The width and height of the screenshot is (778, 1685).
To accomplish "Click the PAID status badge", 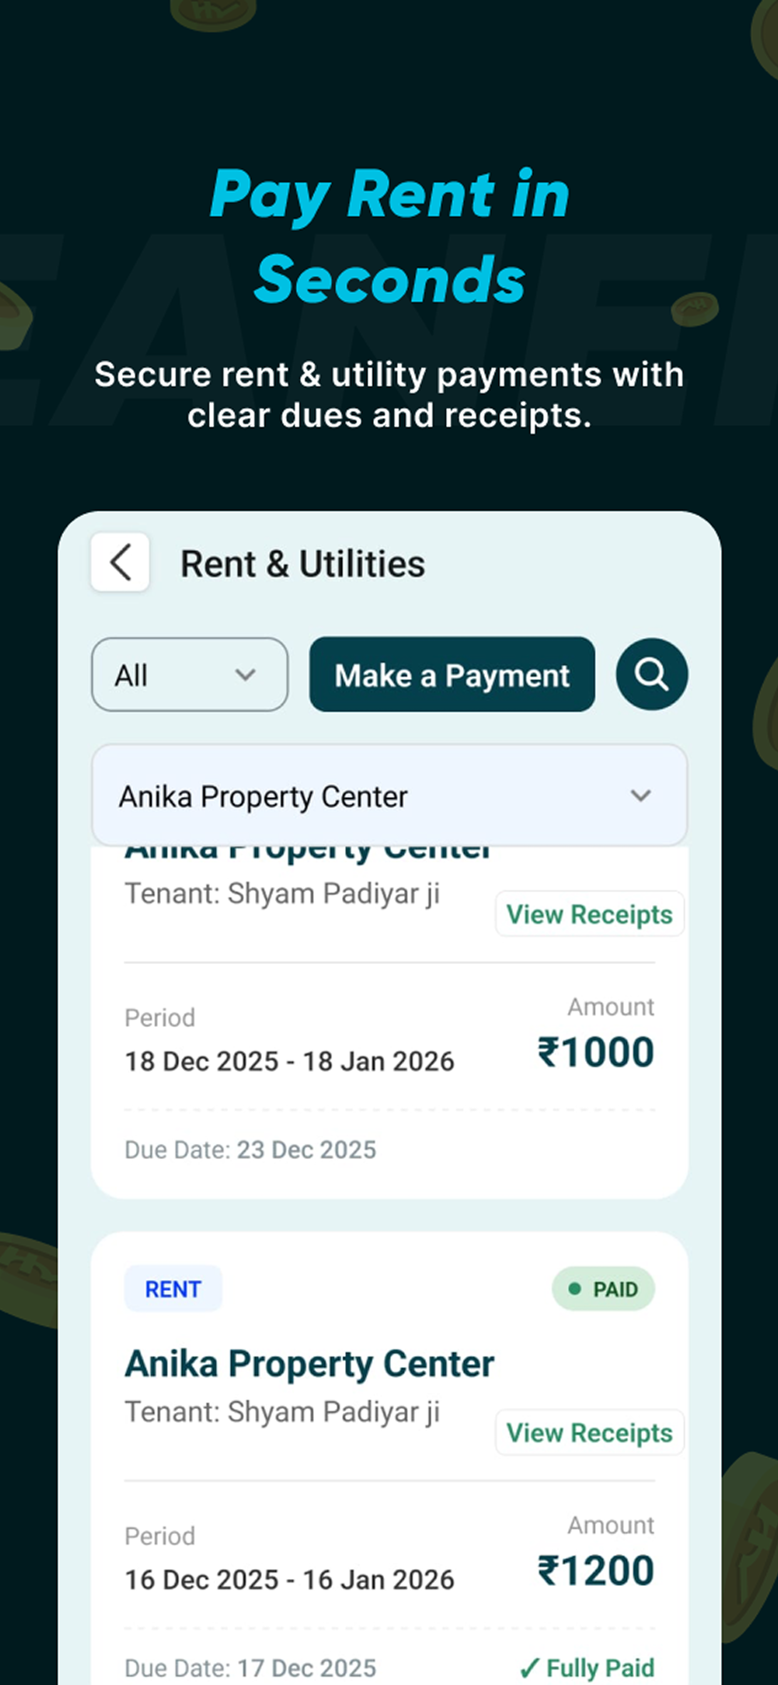I will click(603, 1289).
